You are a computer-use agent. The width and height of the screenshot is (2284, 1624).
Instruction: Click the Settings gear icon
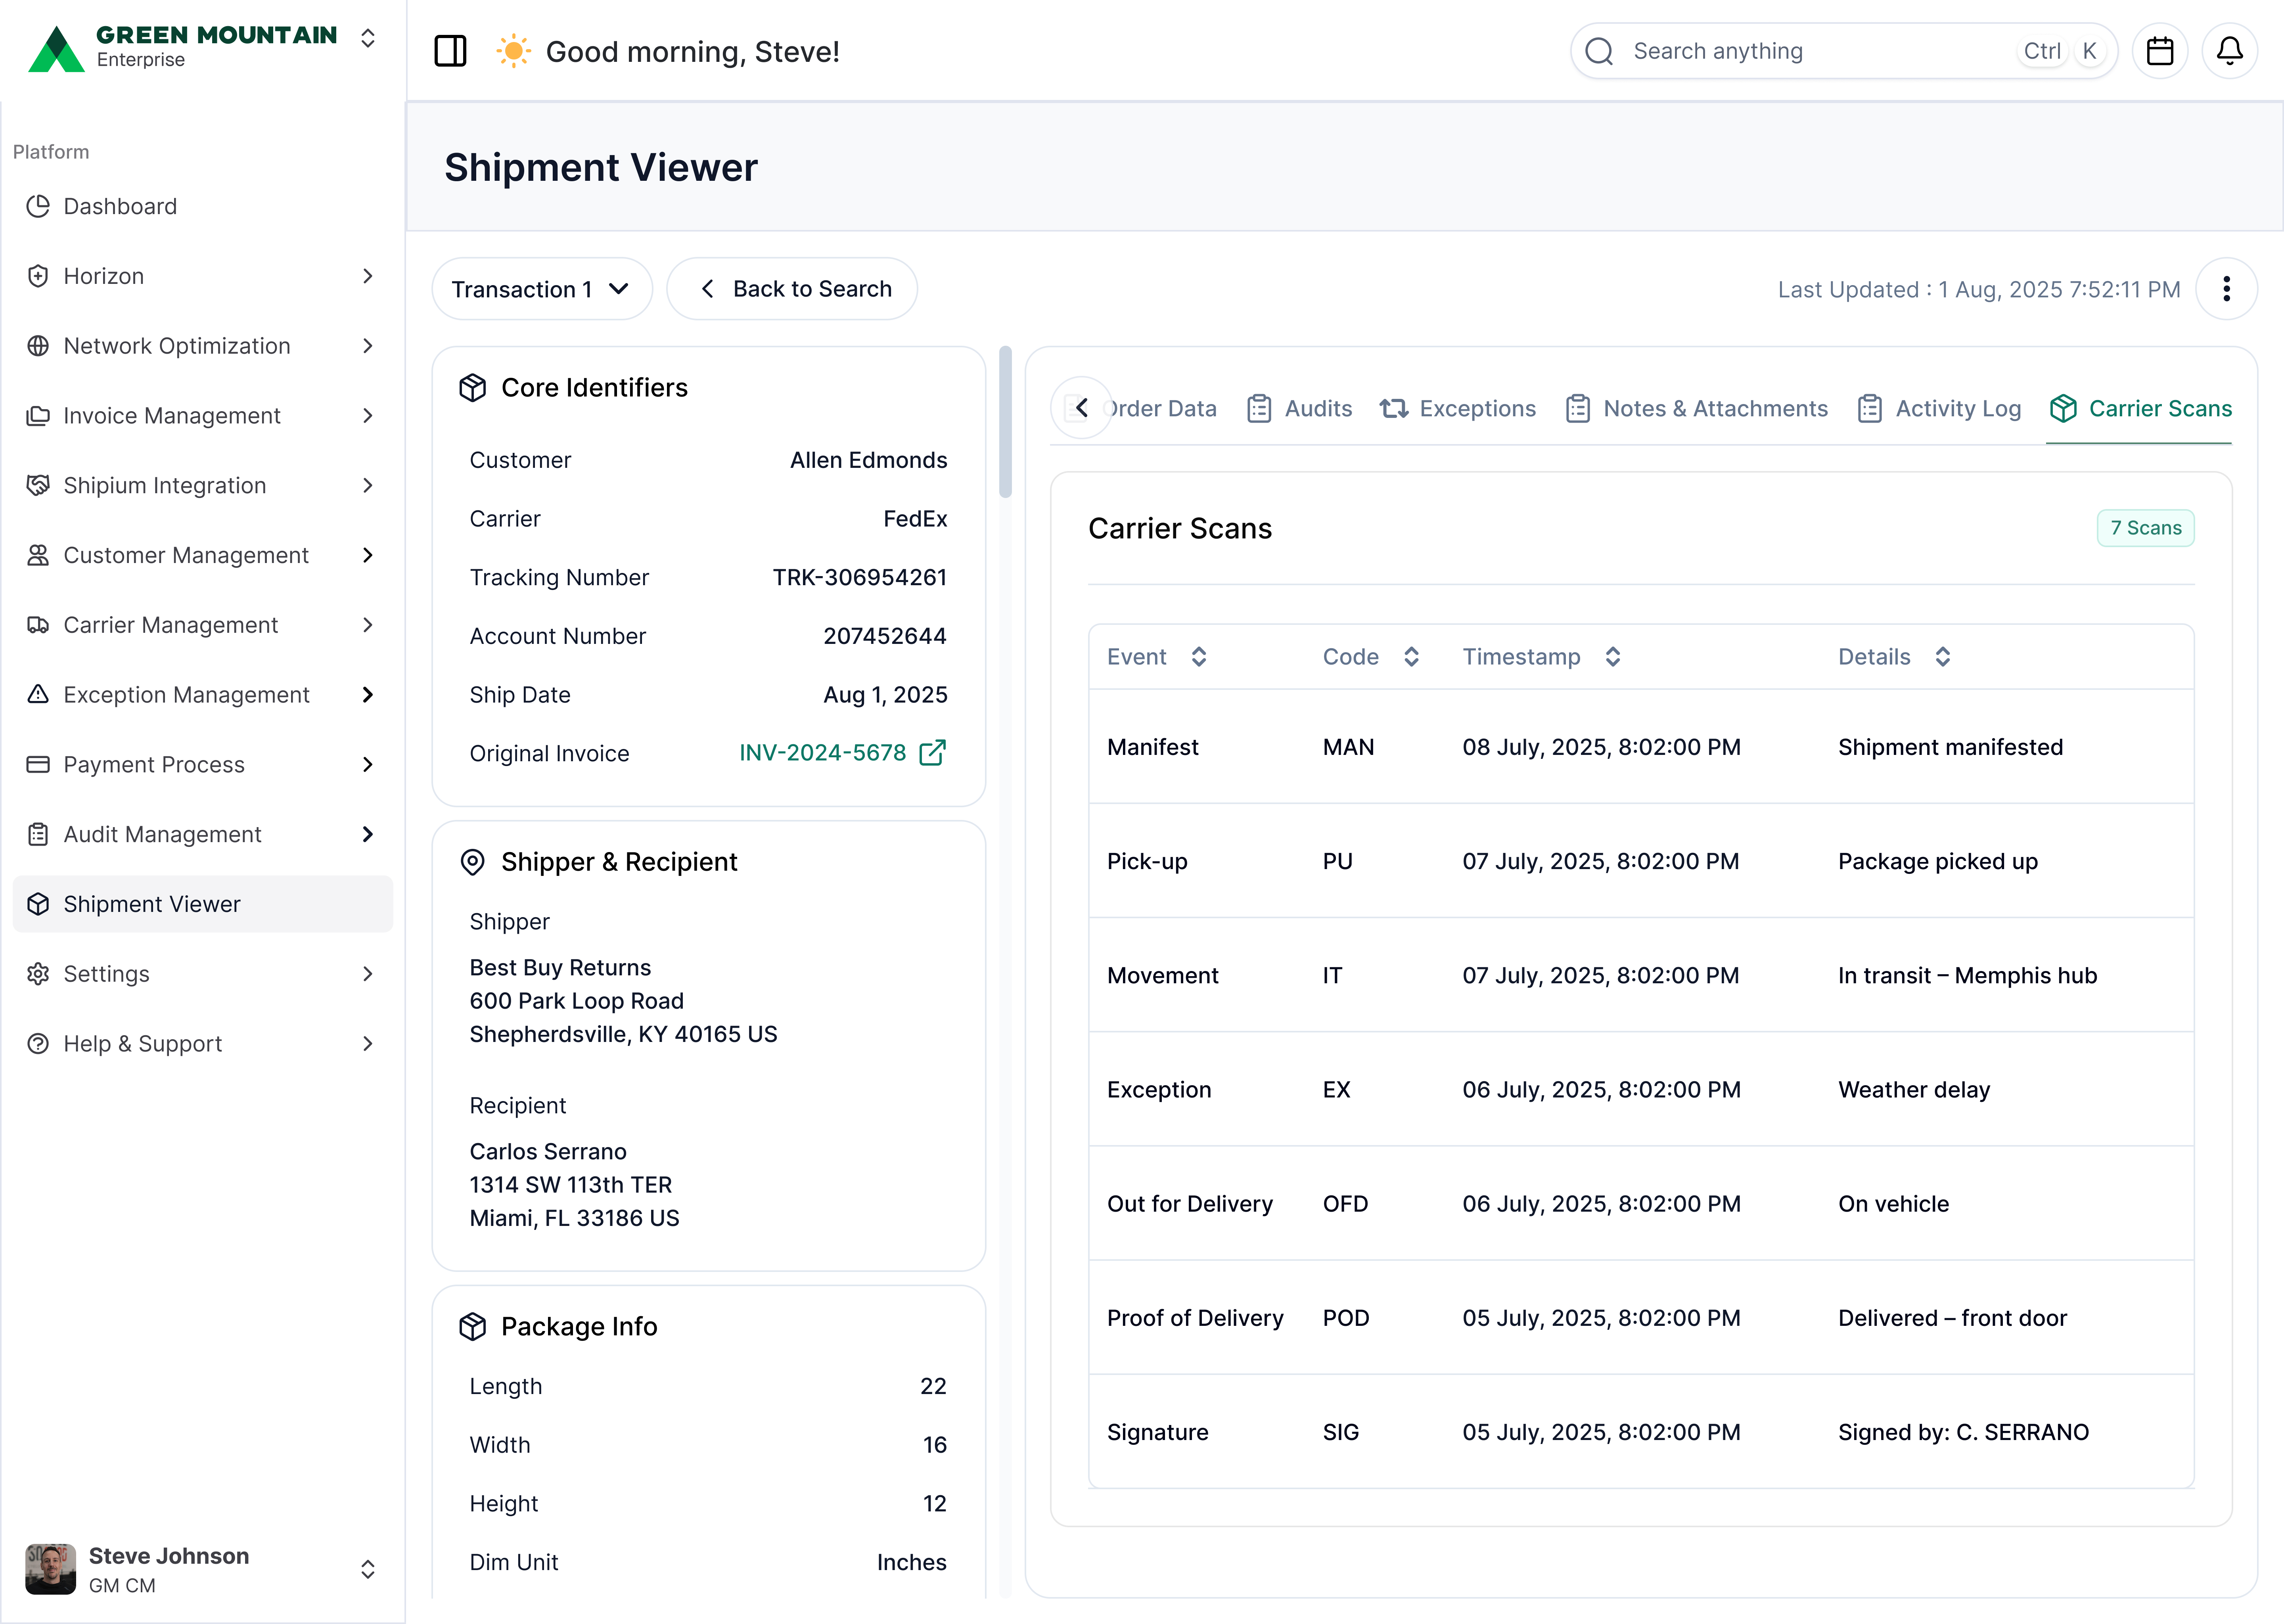[x=38, y=974]
